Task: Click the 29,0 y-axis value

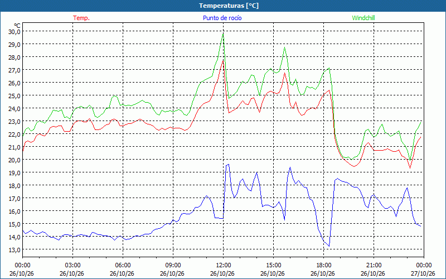Action: click(x=14, y=44)
